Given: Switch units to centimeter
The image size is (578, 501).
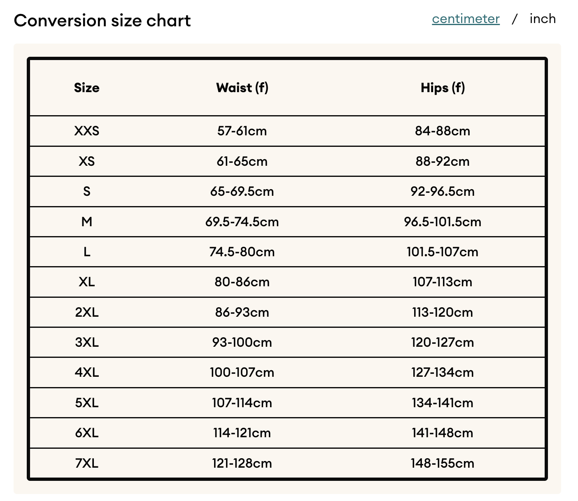Looking at the screenshot, I should [x=466, y=19].
